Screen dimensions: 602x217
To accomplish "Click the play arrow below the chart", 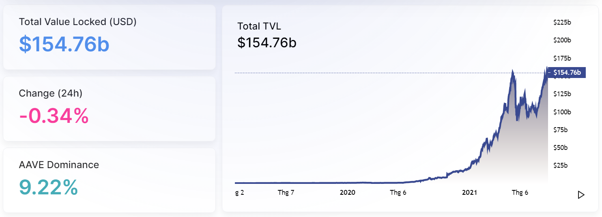I will (581, 195).
